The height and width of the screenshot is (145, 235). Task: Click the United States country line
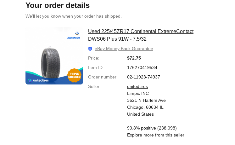(140, 114)
